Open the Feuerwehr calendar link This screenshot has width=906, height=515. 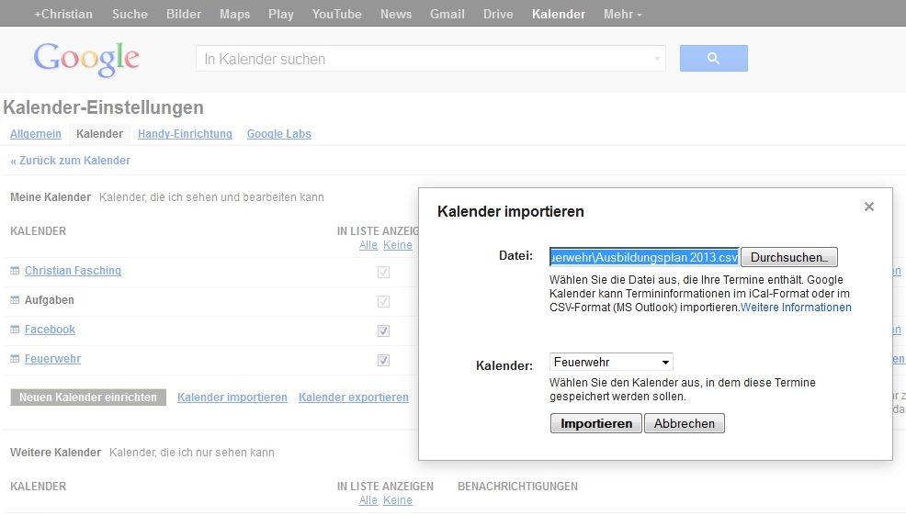(x=52, y=359)
